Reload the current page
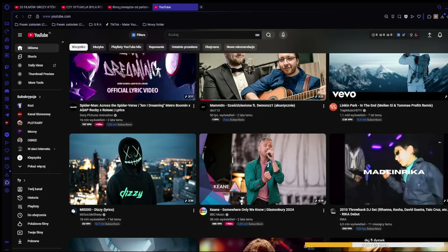Viewport: 448px width, 252px height. (29, 16)
